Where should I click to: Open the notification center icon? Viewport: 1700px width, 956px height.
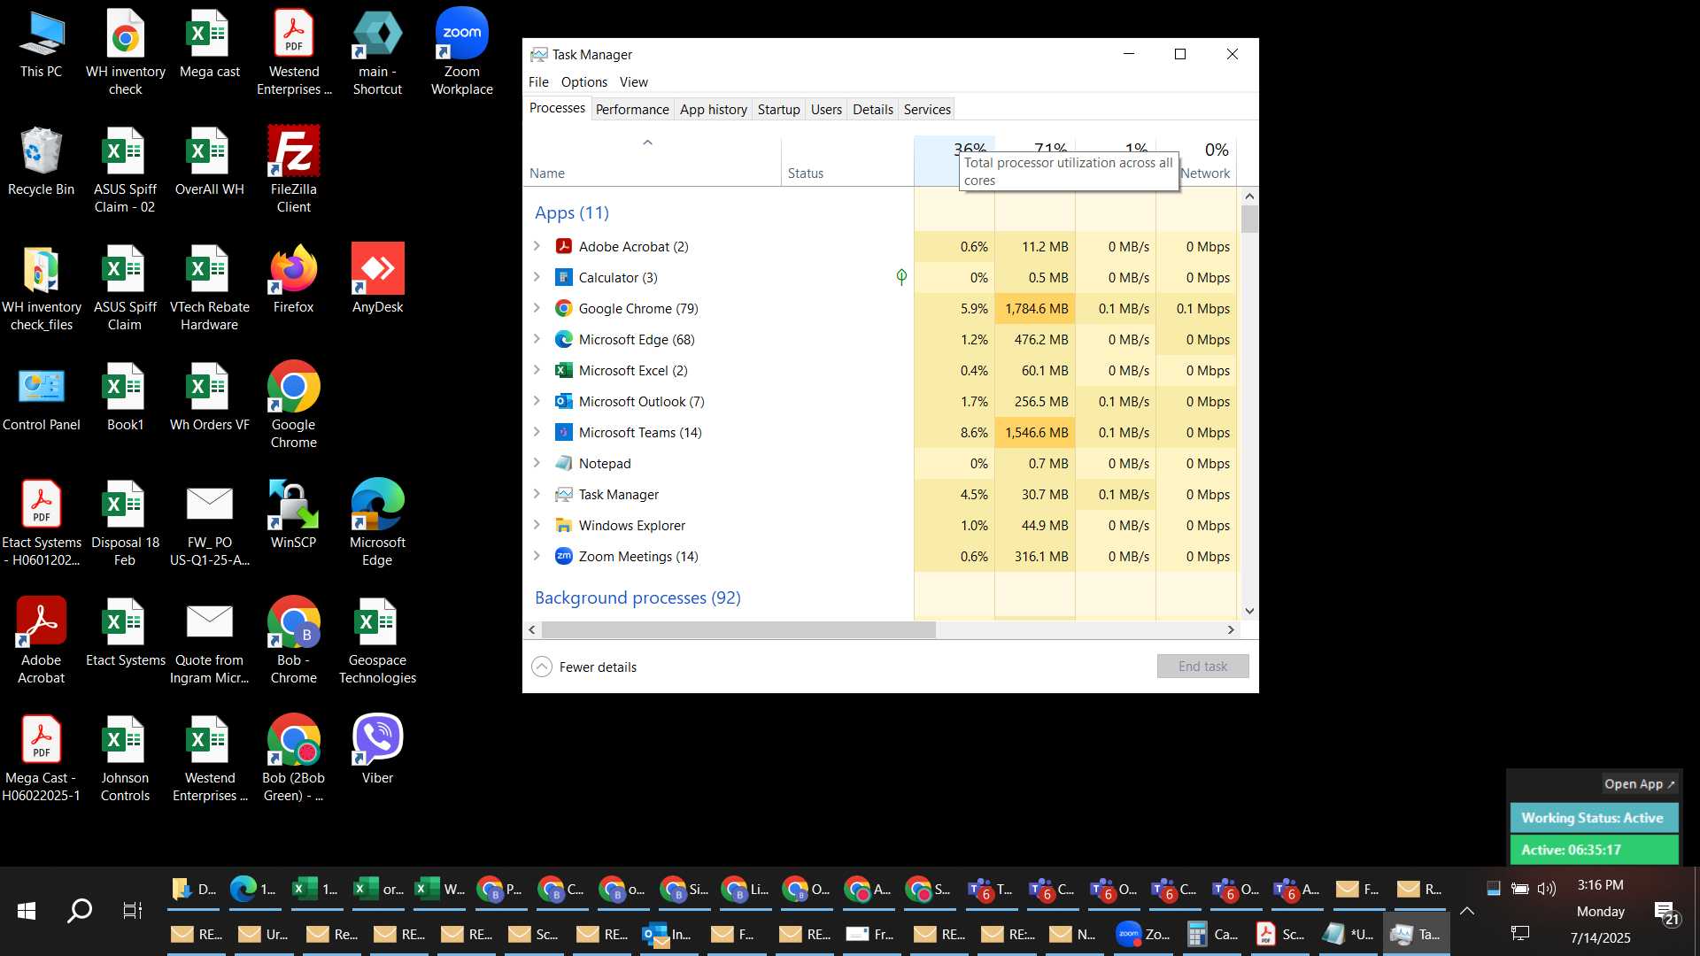click(x=1667, y=912)
